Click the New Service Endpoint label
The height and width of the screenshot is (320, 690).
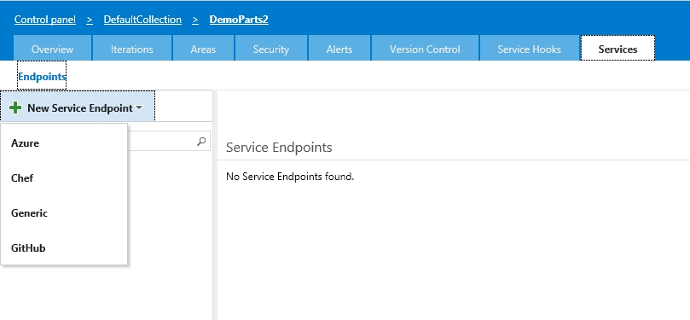tap(80, 108)
